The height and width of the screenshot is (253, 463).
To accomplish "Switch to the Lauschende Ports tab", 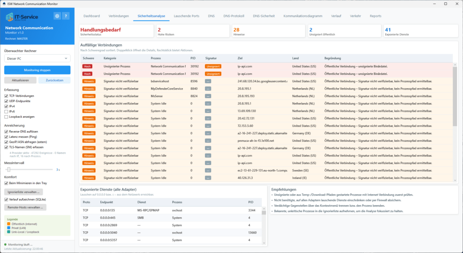I will pos(186,16).
